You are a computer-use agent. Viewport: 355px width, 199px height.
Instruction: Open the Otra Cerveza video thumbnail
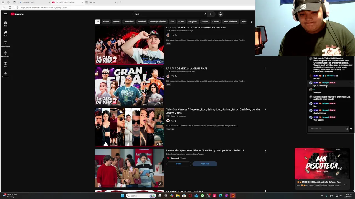click(130, 127)
